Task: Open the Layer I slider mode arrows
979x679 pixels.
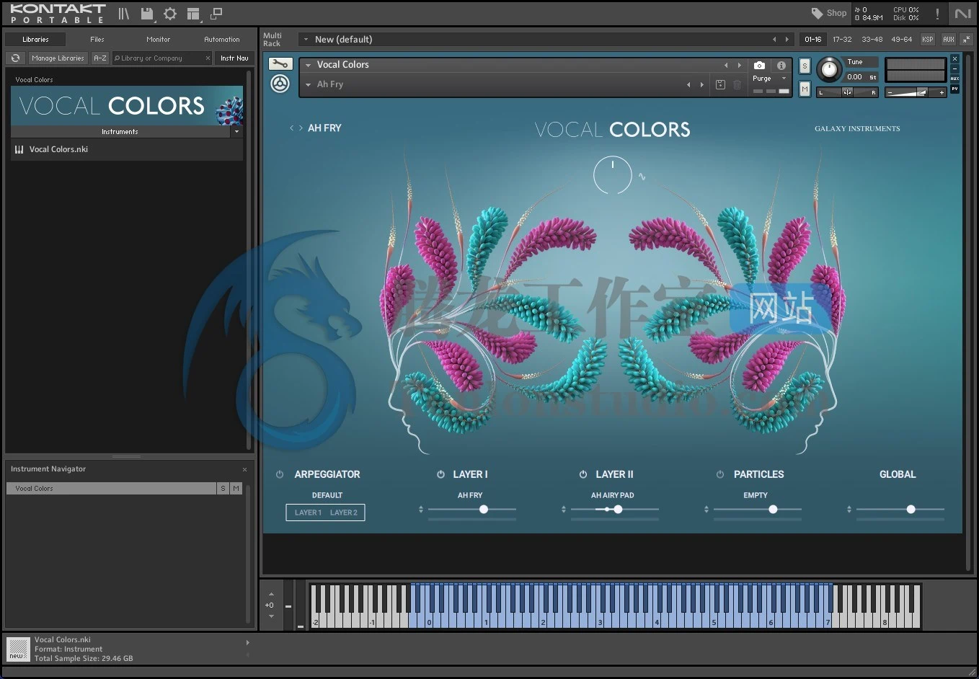Action: (x=421, y=509)
